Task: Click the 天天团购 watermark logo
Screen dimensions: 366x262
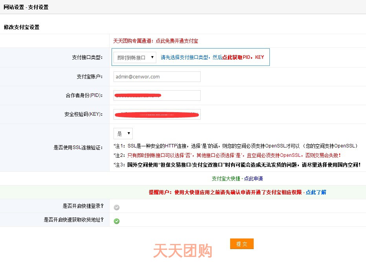Action: 183,251
